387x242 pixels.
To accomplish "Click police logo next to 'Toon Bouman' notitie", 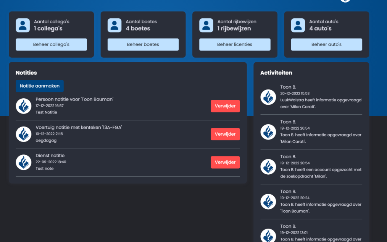I will tap(24, 106).
